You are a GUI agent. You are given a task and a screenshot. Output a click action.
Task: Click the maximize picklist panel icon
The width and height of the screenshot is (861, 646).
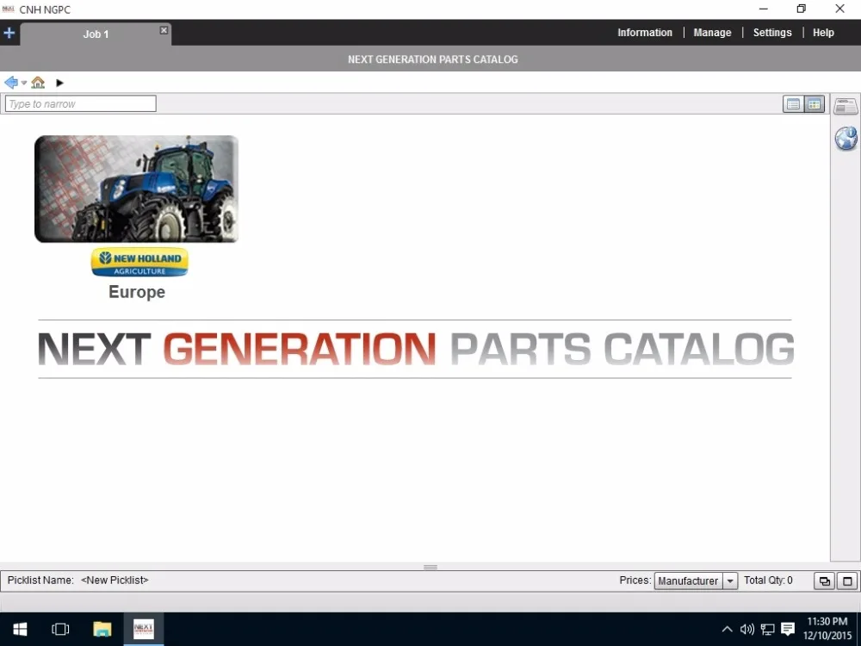point(845,581)
